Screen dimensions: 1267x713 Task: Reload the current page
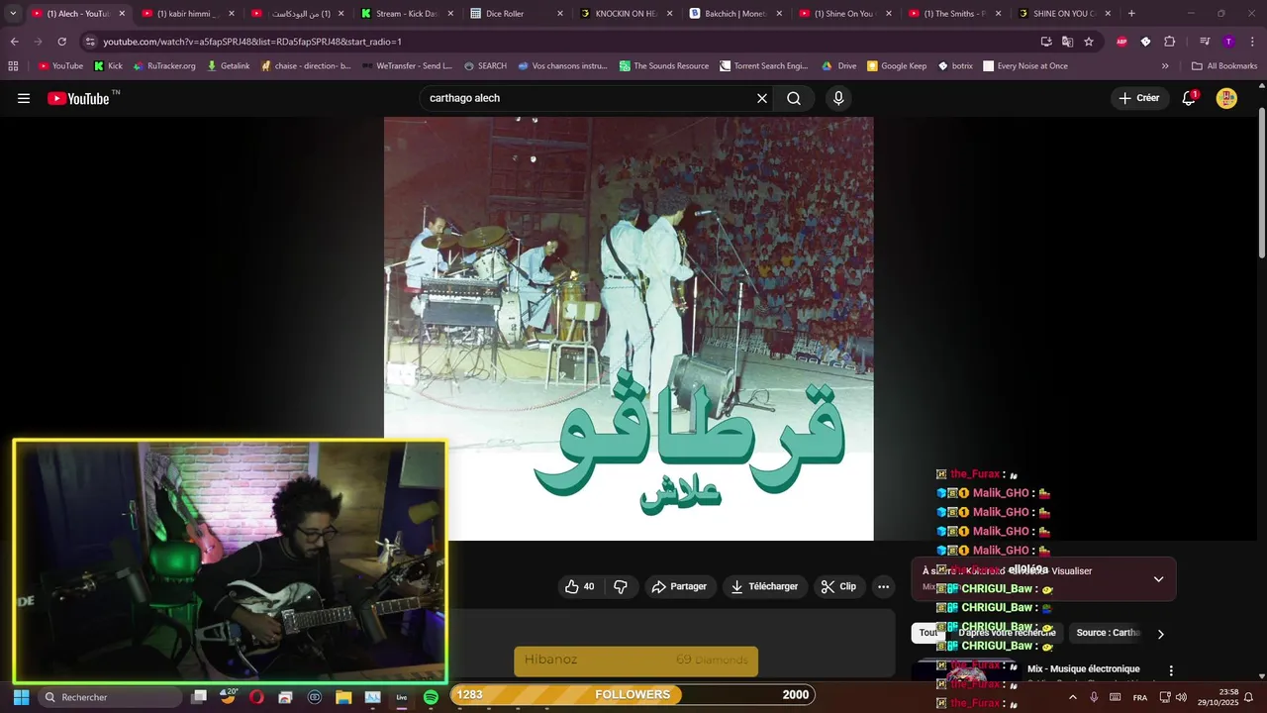[x=61, y=42]
